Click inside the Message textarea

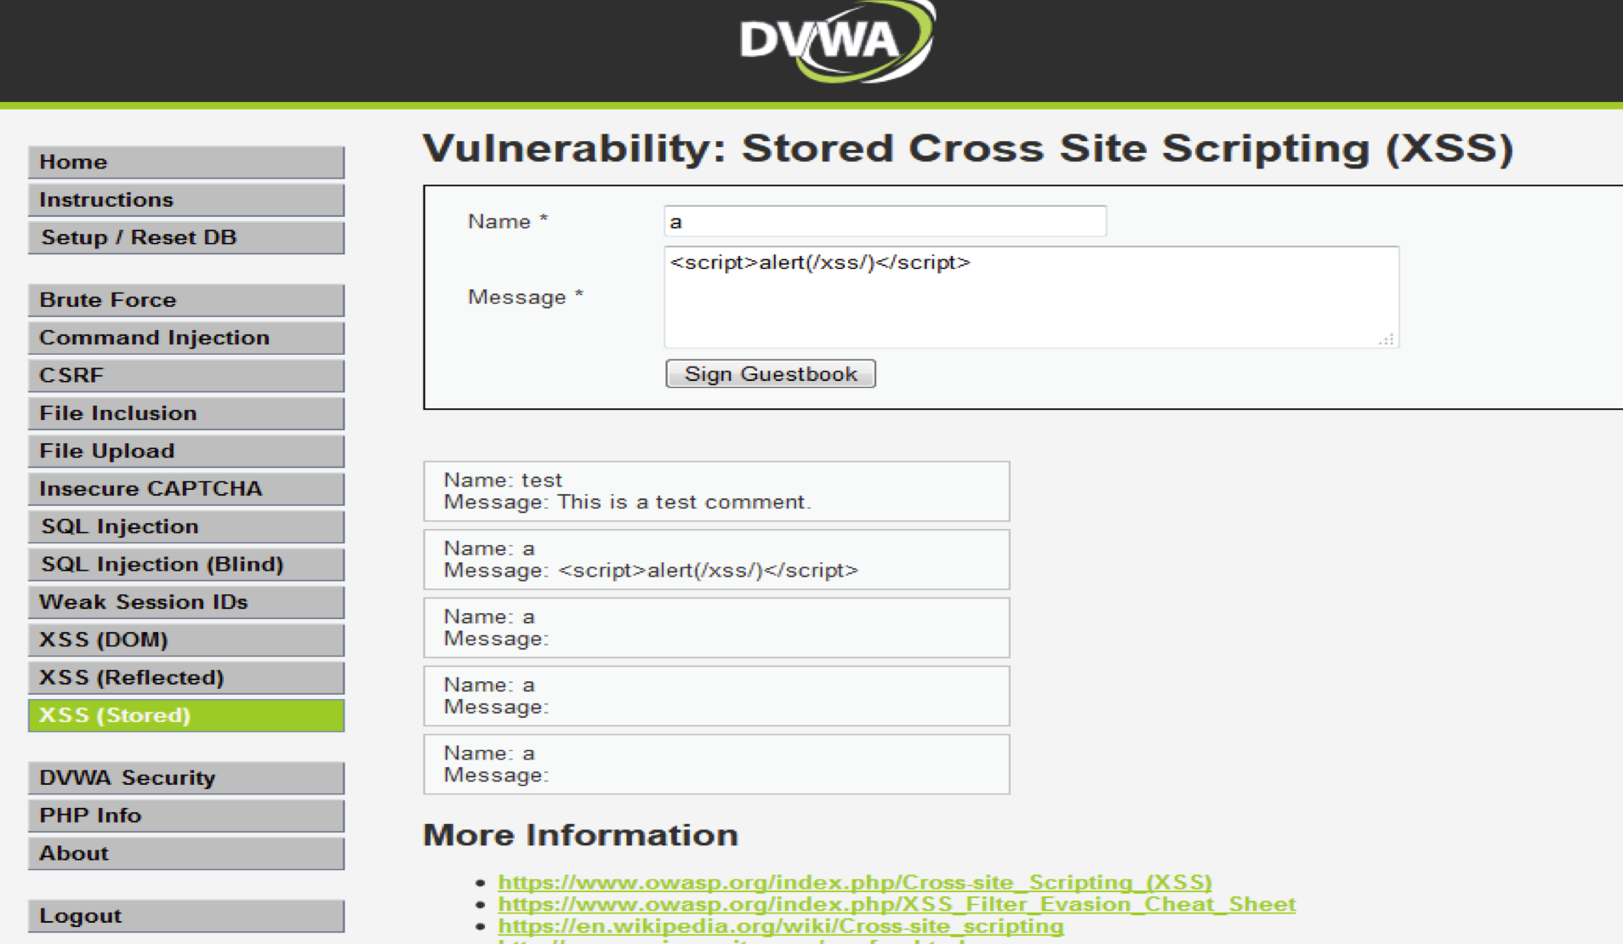coord(1031,297)
